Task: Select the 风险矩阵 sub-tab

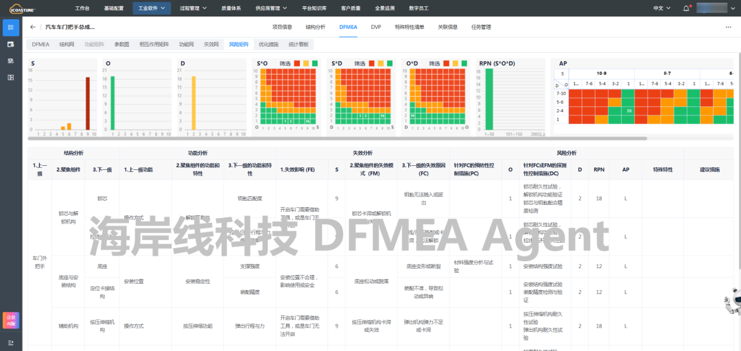Action: point(239,45)
